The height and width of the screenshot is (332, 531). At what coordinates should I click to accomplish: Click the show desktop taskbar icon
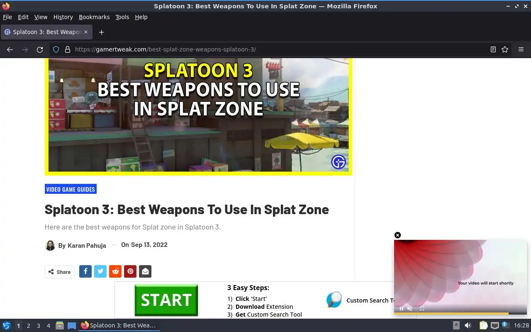[x=71, y=325]
